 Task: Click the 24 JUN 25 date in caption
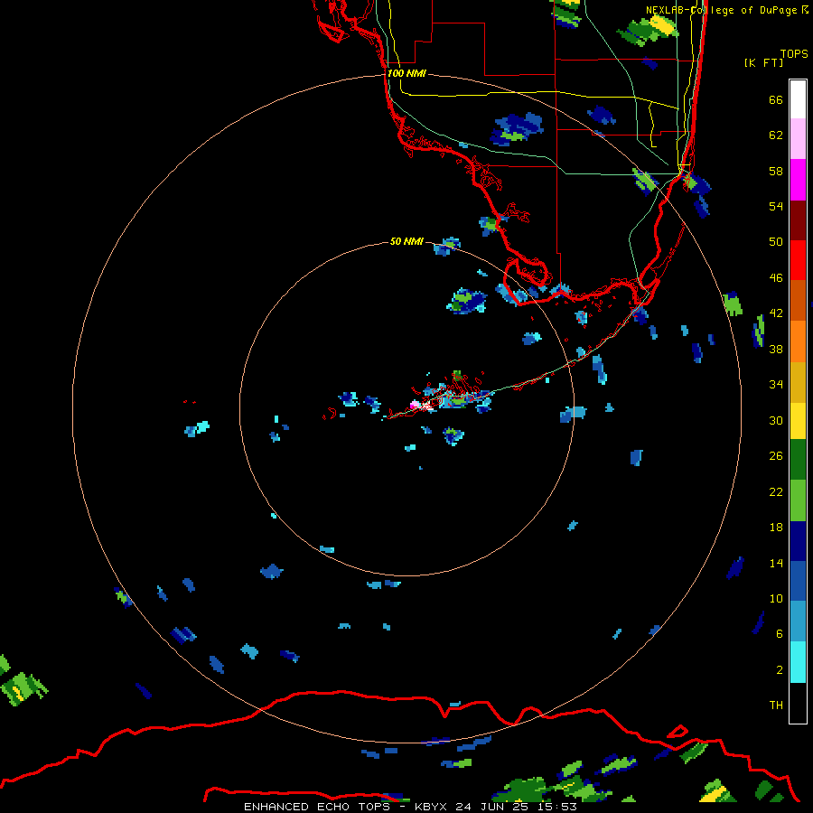click(491, 807)
